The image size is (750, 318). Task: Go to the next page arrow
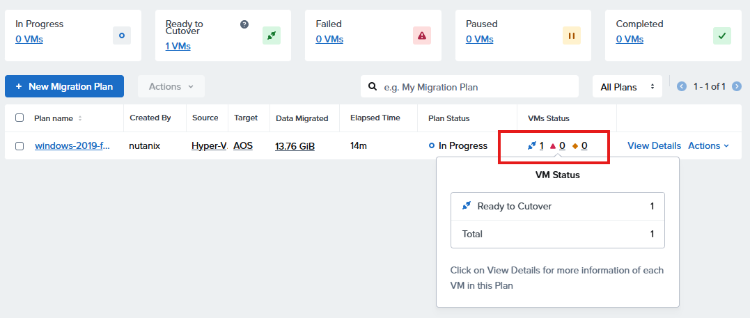(736, 86)
